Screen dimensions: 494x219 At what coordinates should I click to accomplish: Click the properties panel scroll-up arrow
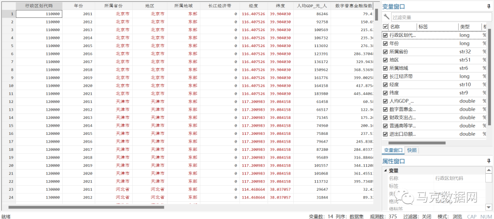tap(489, 170)
